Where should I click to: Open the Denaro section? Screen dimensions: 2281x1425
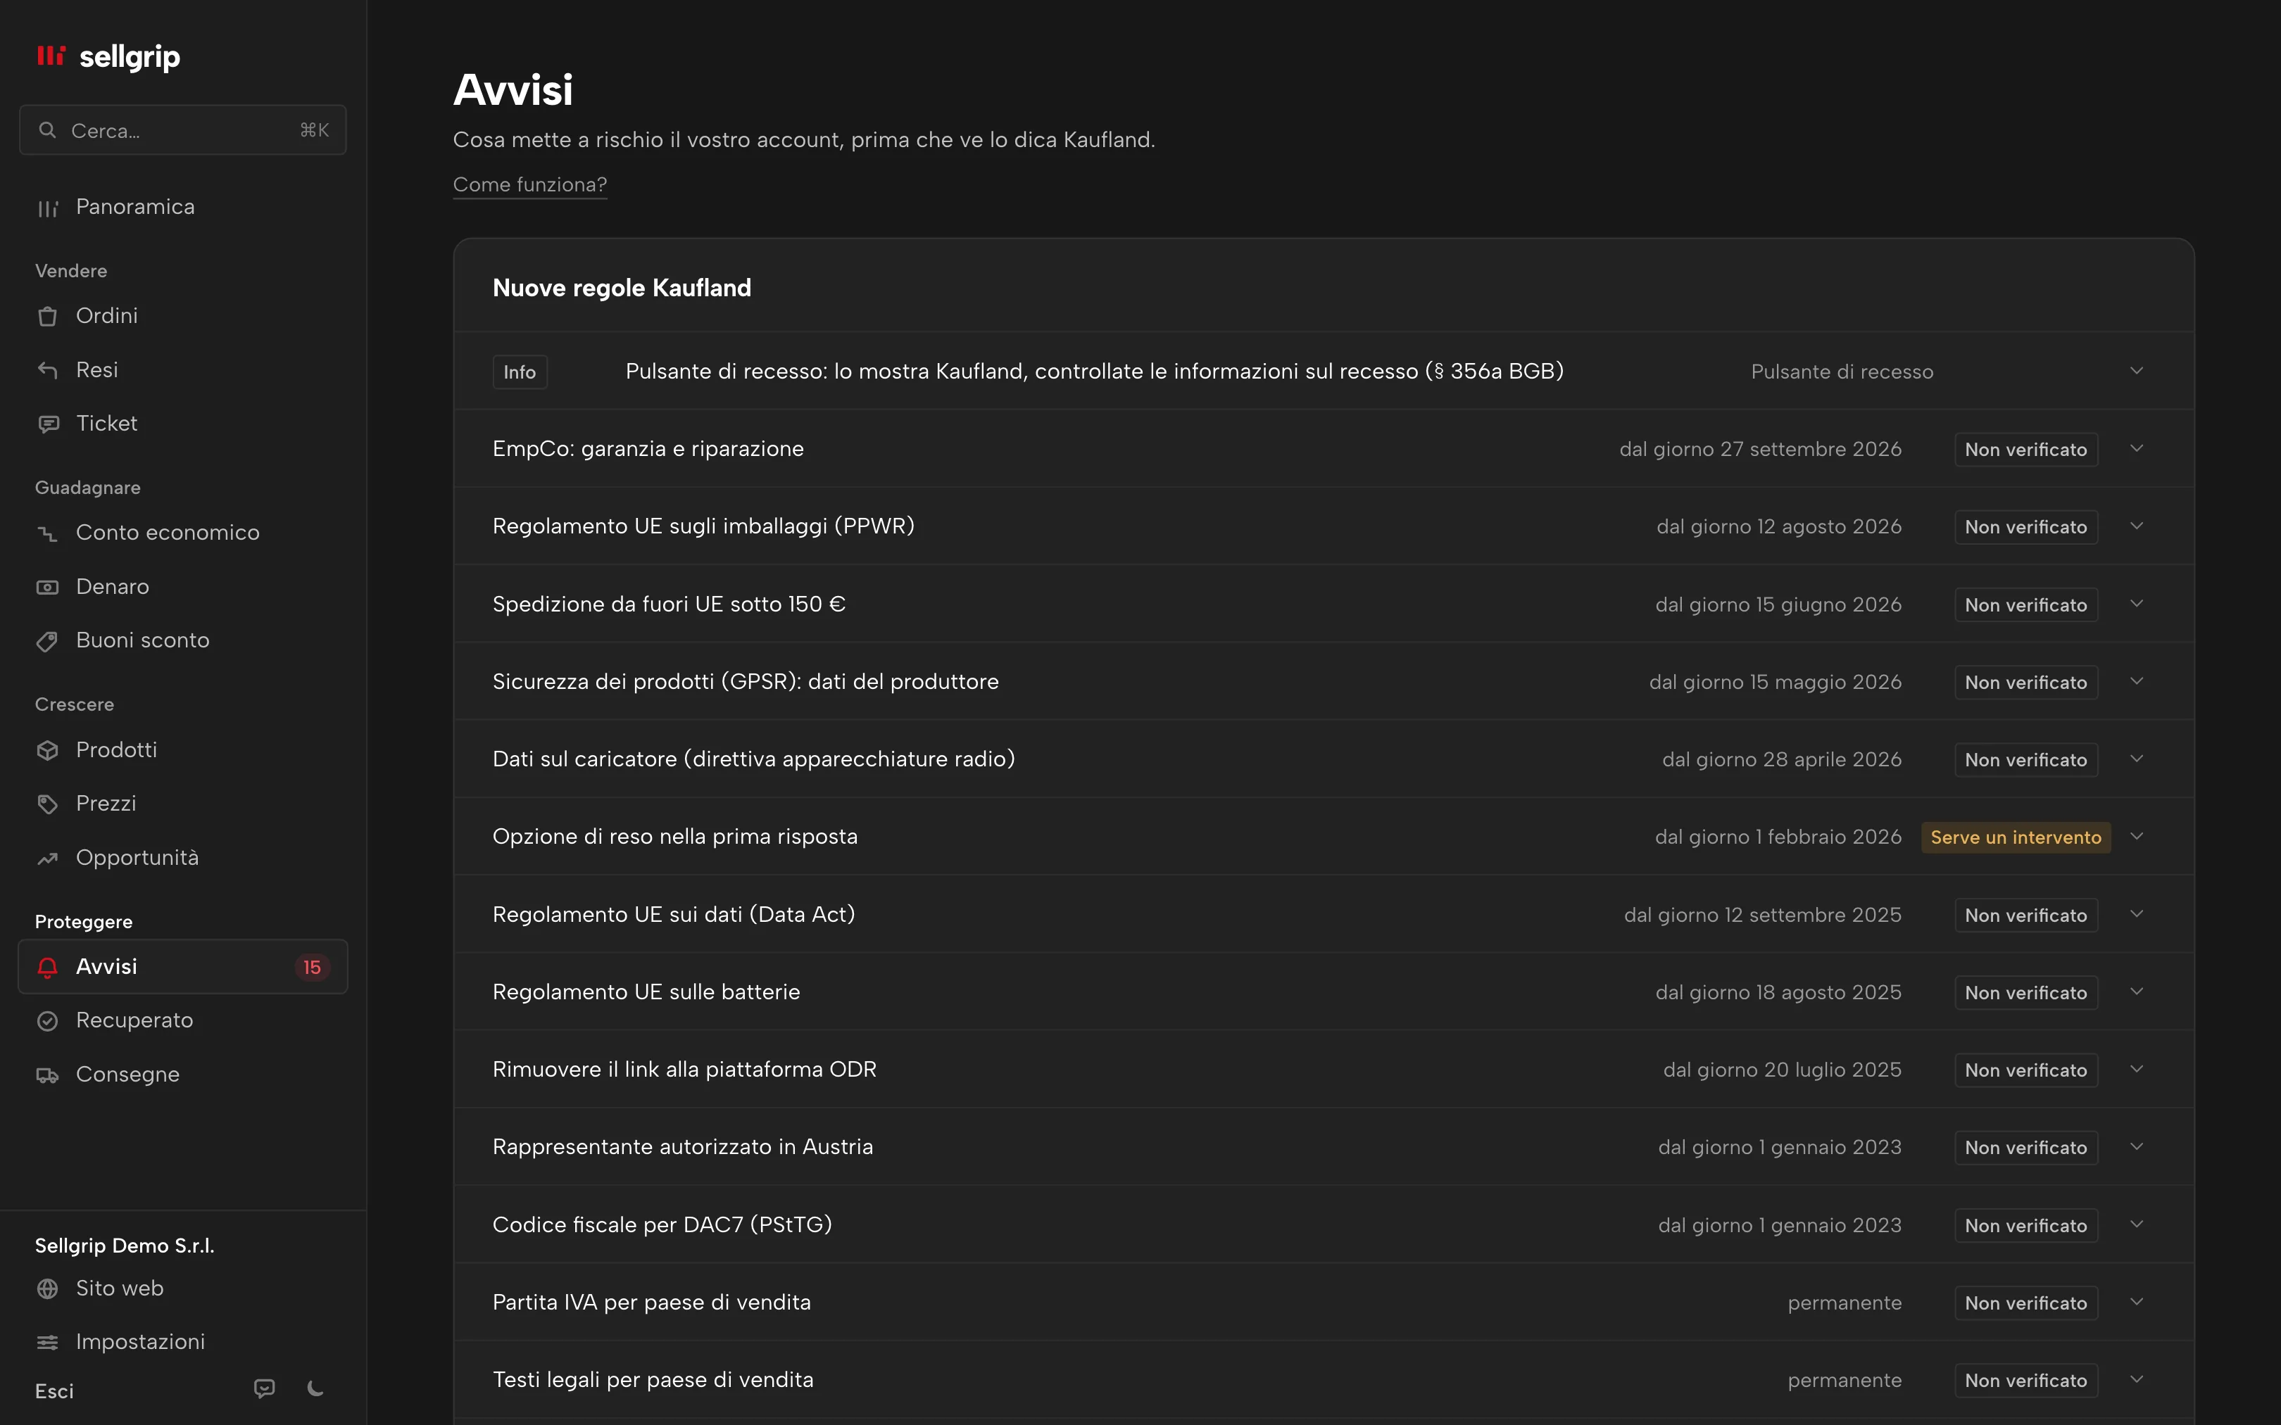(x=183, y=587)
